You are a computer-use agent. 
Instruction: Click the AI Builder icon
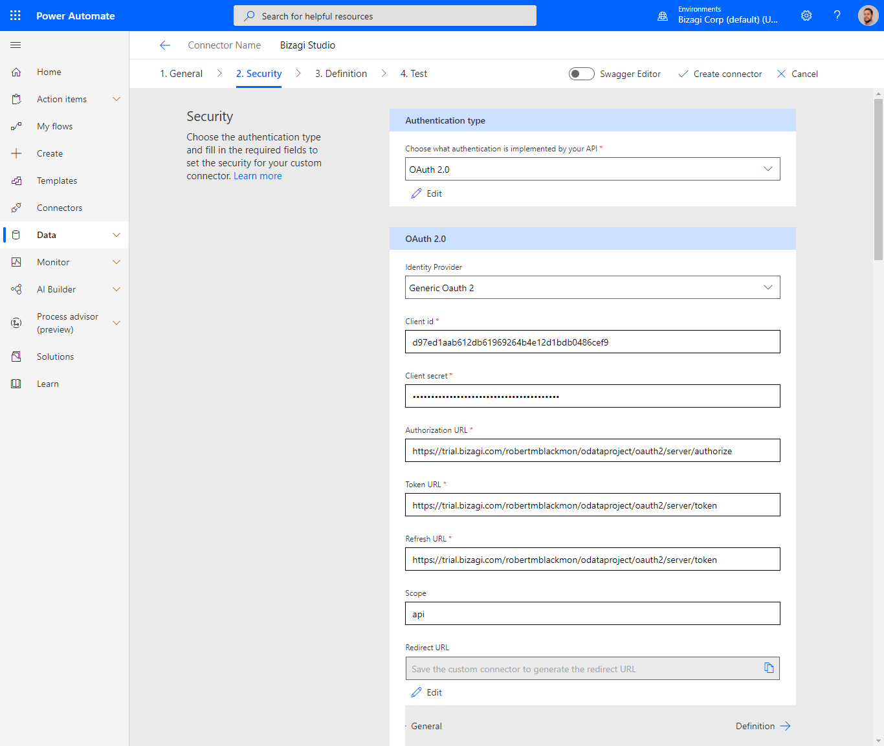pyautogui.click(x=17, y=289)
